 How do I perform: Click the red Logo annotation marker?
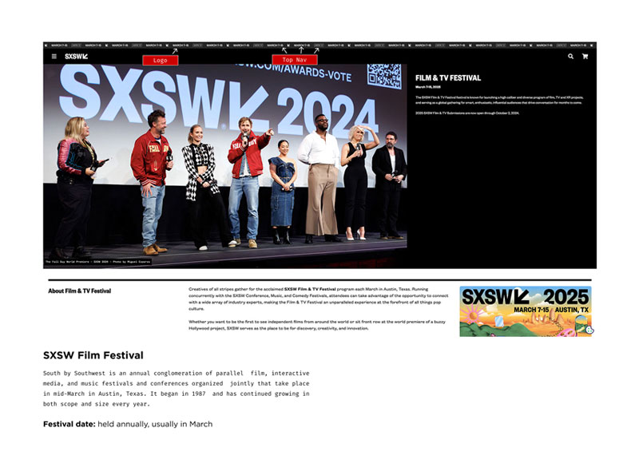click(x=161, y=59)
